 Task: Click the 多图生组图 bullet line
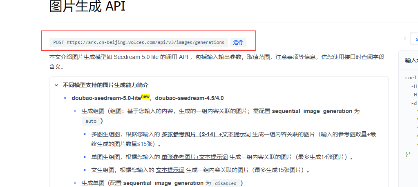tap(233, 139)
